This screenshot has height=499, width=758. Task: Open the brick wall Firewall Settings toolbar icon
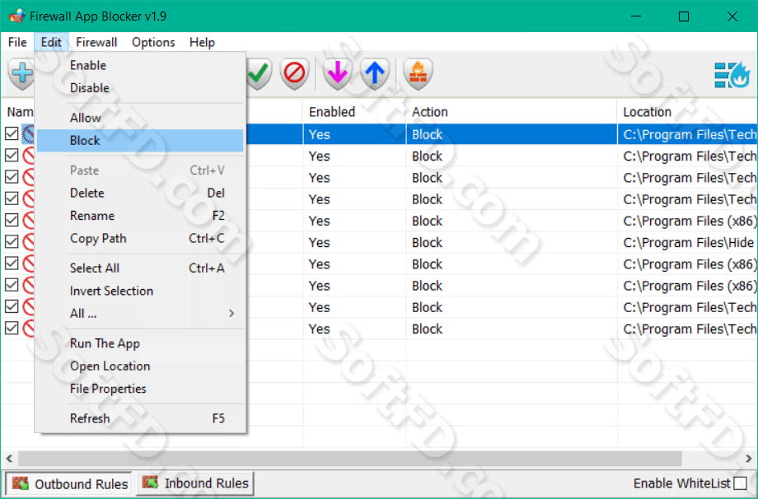[418, 73]
